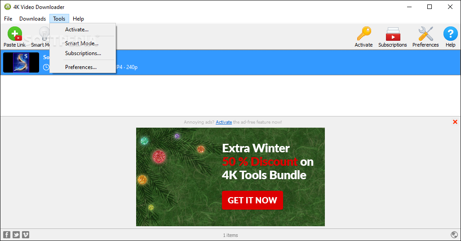This screenshot has height=241, width=461.
Task: Minimize the 4K Video Downloader window
Action: click(409, 7)
